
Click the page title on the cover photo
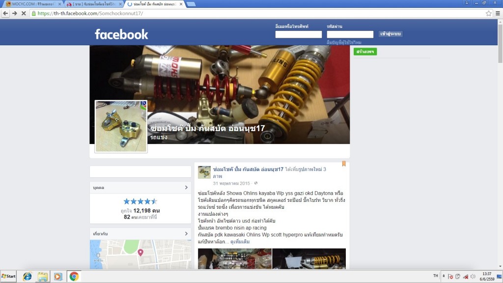[x=208, y=128]
